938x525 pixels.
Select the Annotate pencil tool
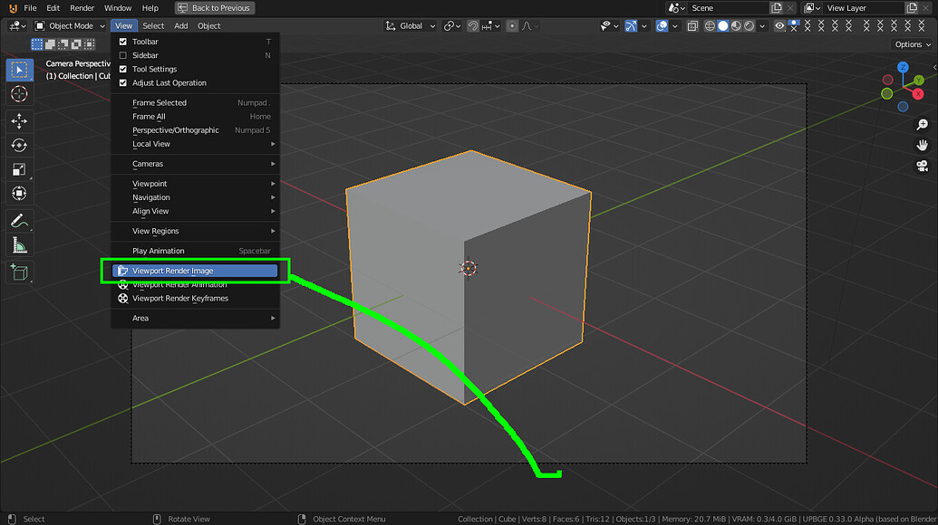coord(19,221)
